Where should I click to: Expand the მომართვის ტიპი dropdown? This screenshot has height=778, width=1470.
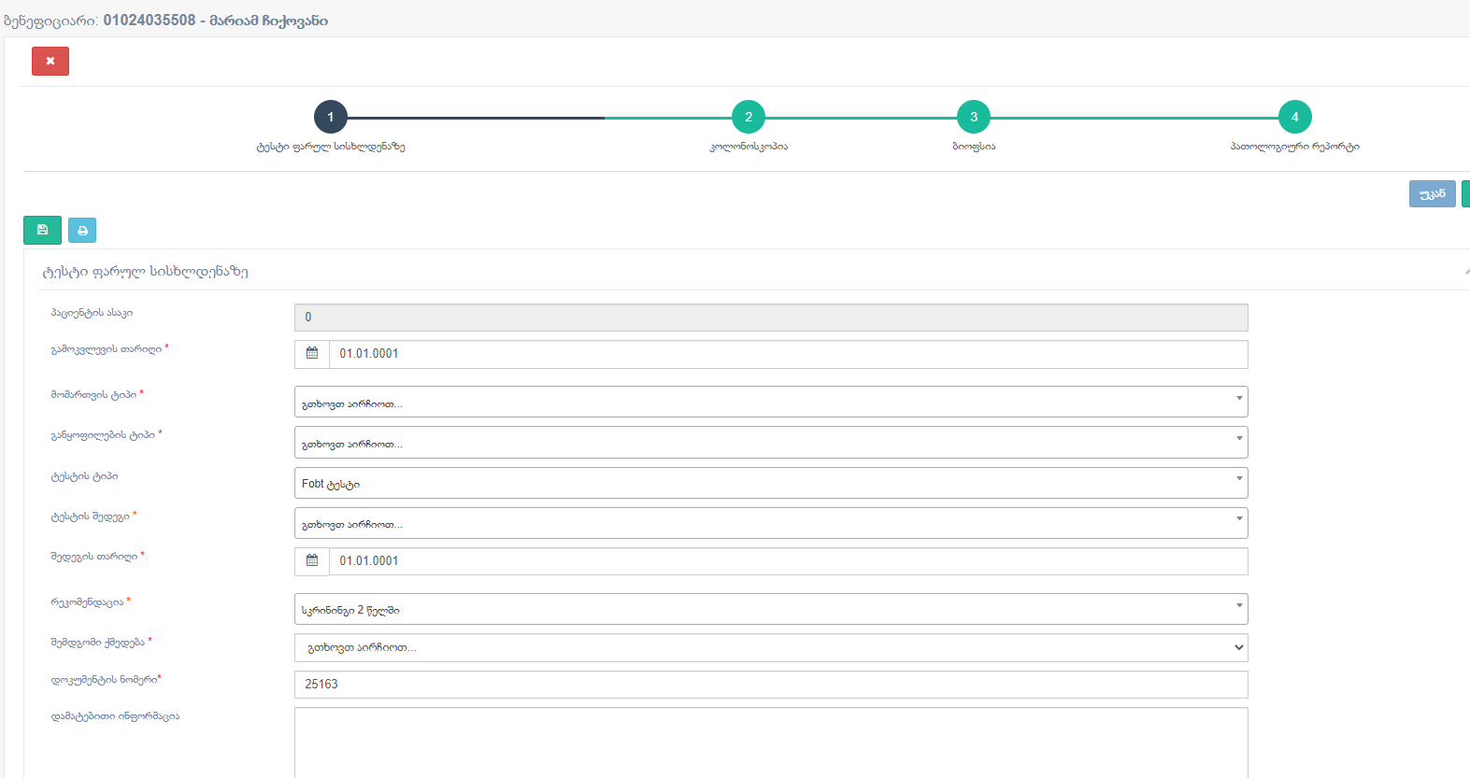770,403
